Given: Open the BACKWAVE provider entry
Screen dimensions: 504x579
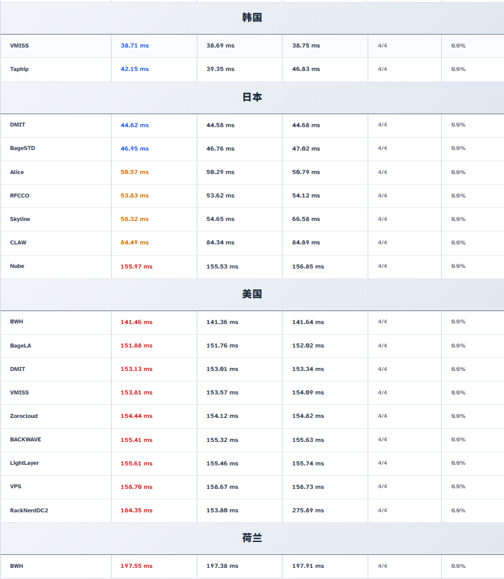Looking at the screenshot, I should (26, 439).
